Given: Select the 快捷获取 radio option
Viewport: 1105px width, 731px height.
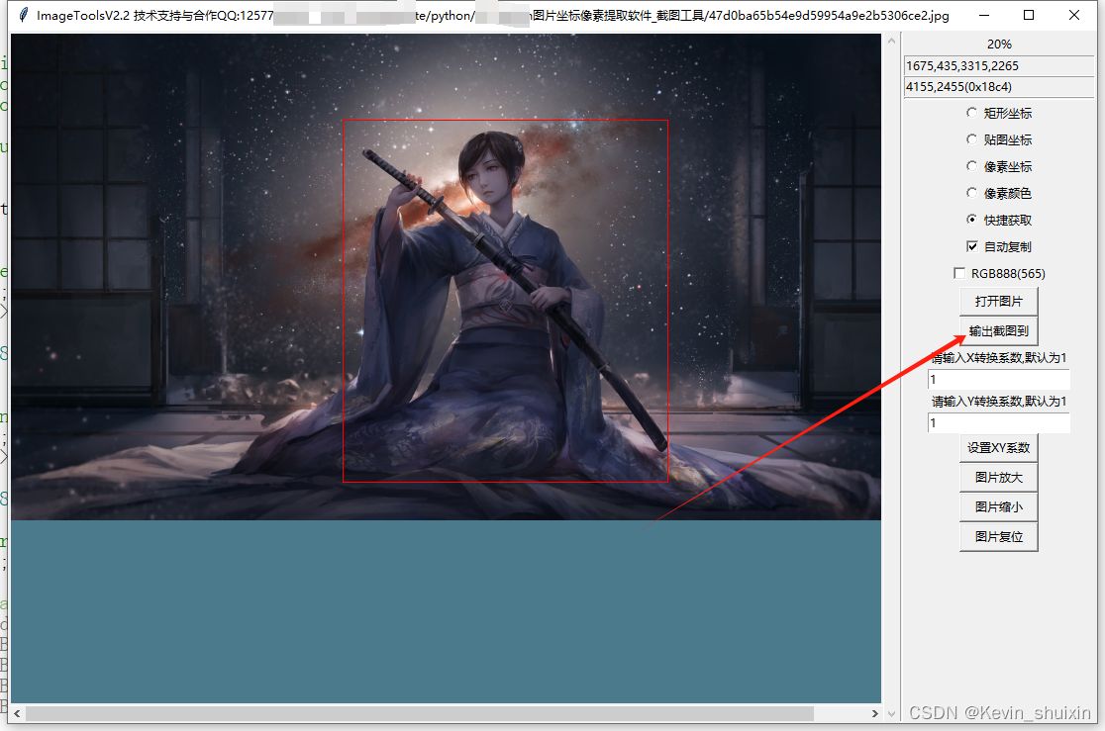Looking at the screenshot, I should coord(999,220).
